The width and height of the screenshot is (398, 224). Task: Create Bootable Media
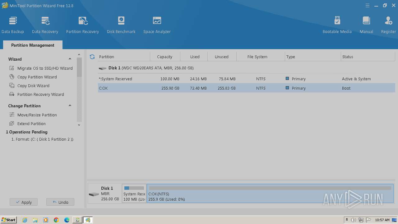(x=337, y=25)
